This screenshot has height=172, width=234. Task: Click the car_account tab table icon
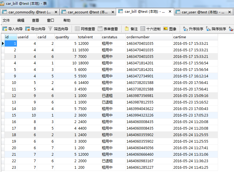point(64,12)
